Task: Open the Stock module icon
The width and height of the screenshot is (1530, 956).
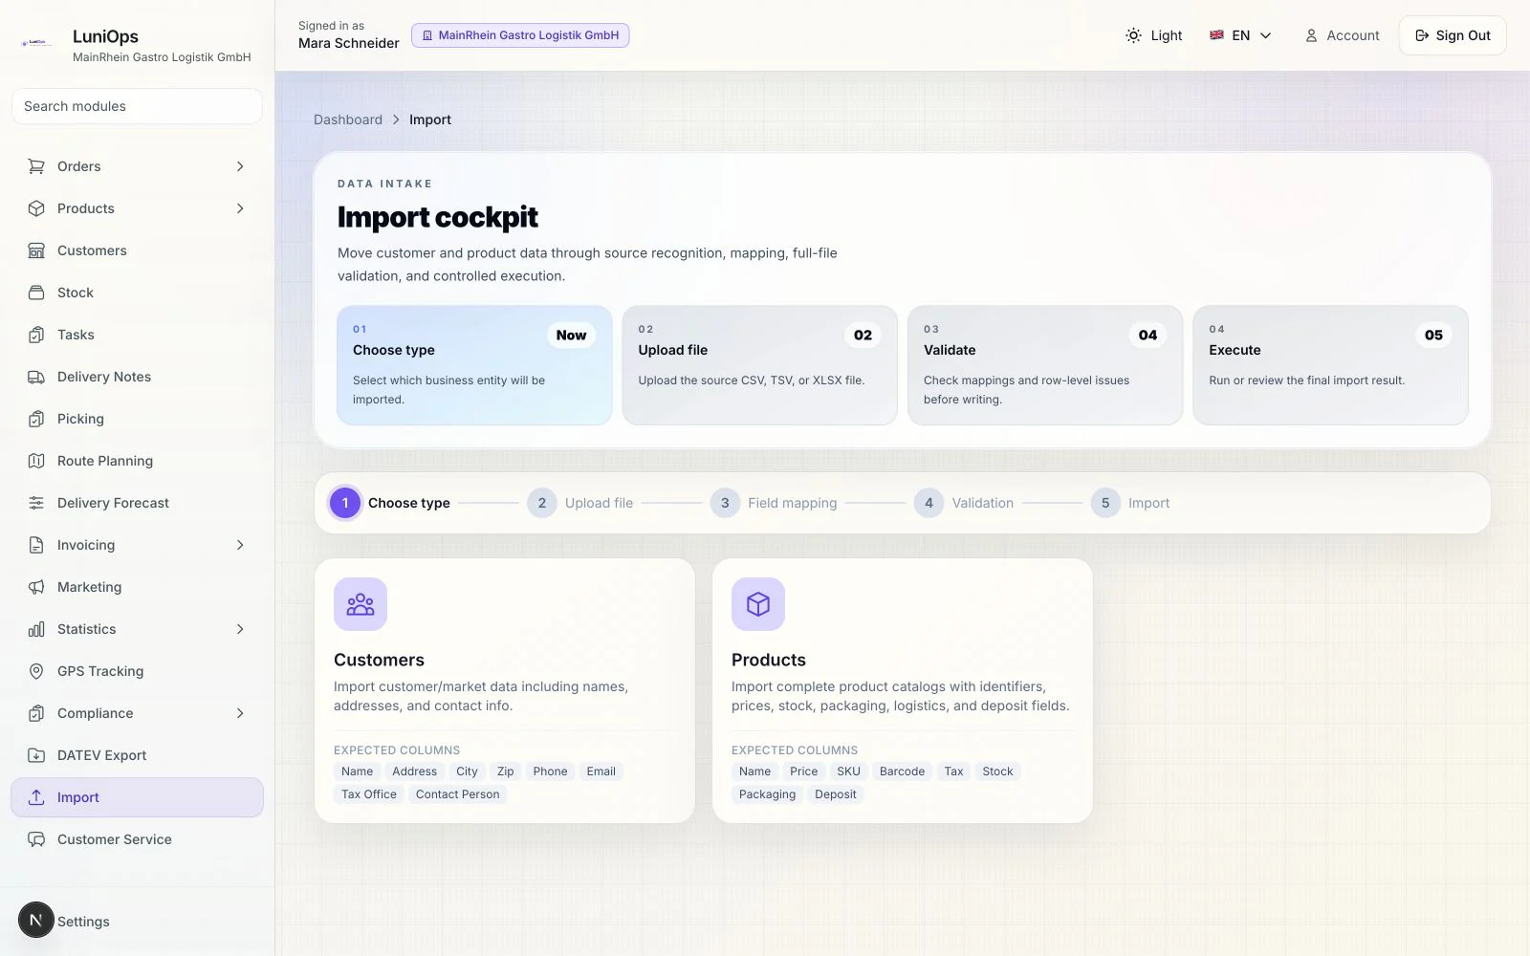Action: [x=36, y=293]
